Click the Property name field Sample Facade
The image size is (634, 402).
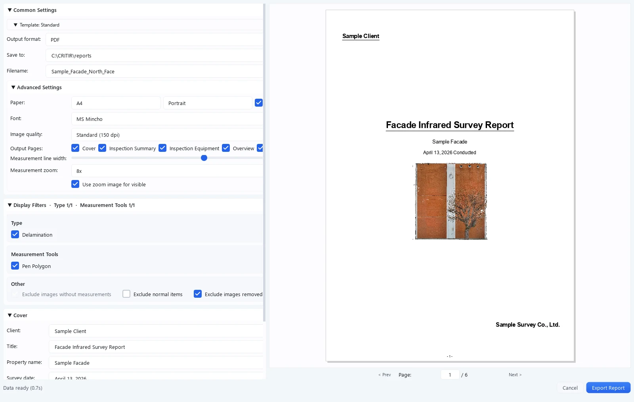pos(156,363)
